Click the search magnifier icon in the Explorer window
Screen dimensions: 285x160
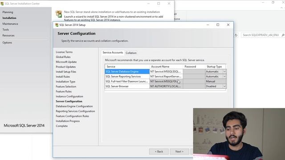click(x=283, y=35)
